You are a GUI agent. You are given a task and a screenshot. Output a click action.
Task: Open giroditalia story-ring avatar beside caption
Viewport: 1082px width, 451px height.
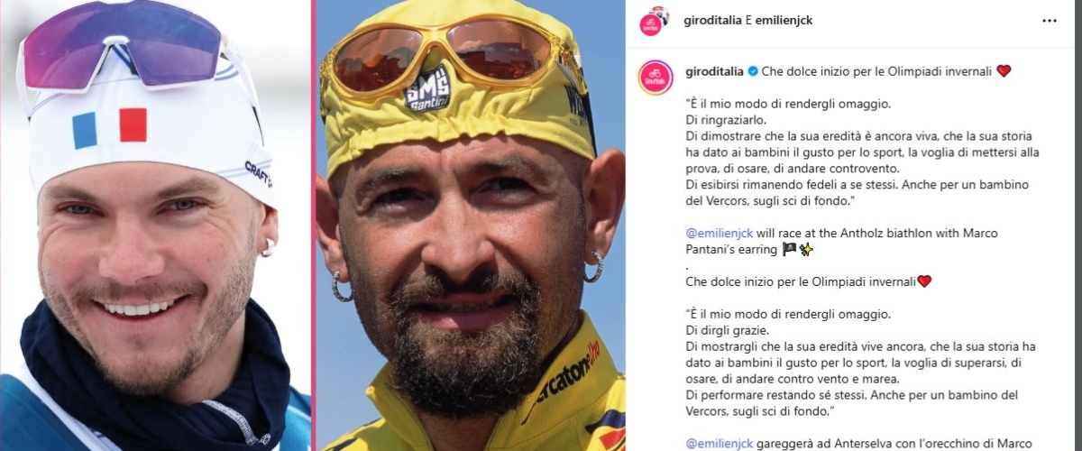[655, 78]
